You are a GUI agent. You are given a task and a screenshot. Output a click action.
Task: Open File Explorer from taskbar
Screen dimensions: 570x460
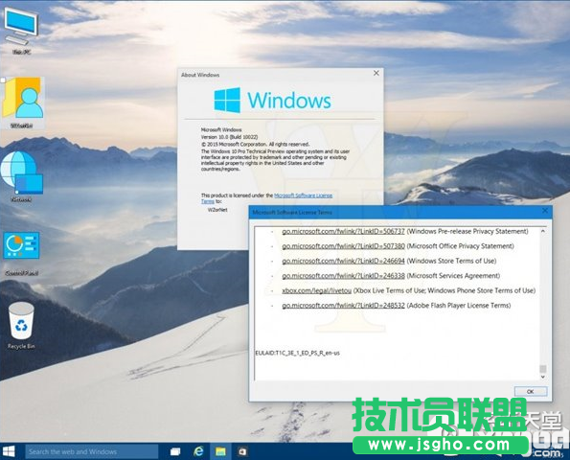(x=220, y=451)
